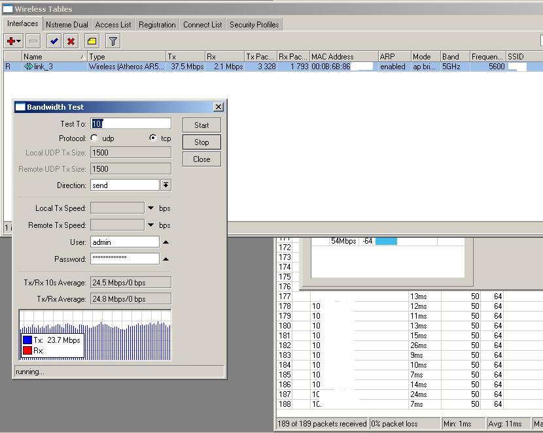
Task: Click the Password field
Action: pos(125,259)
